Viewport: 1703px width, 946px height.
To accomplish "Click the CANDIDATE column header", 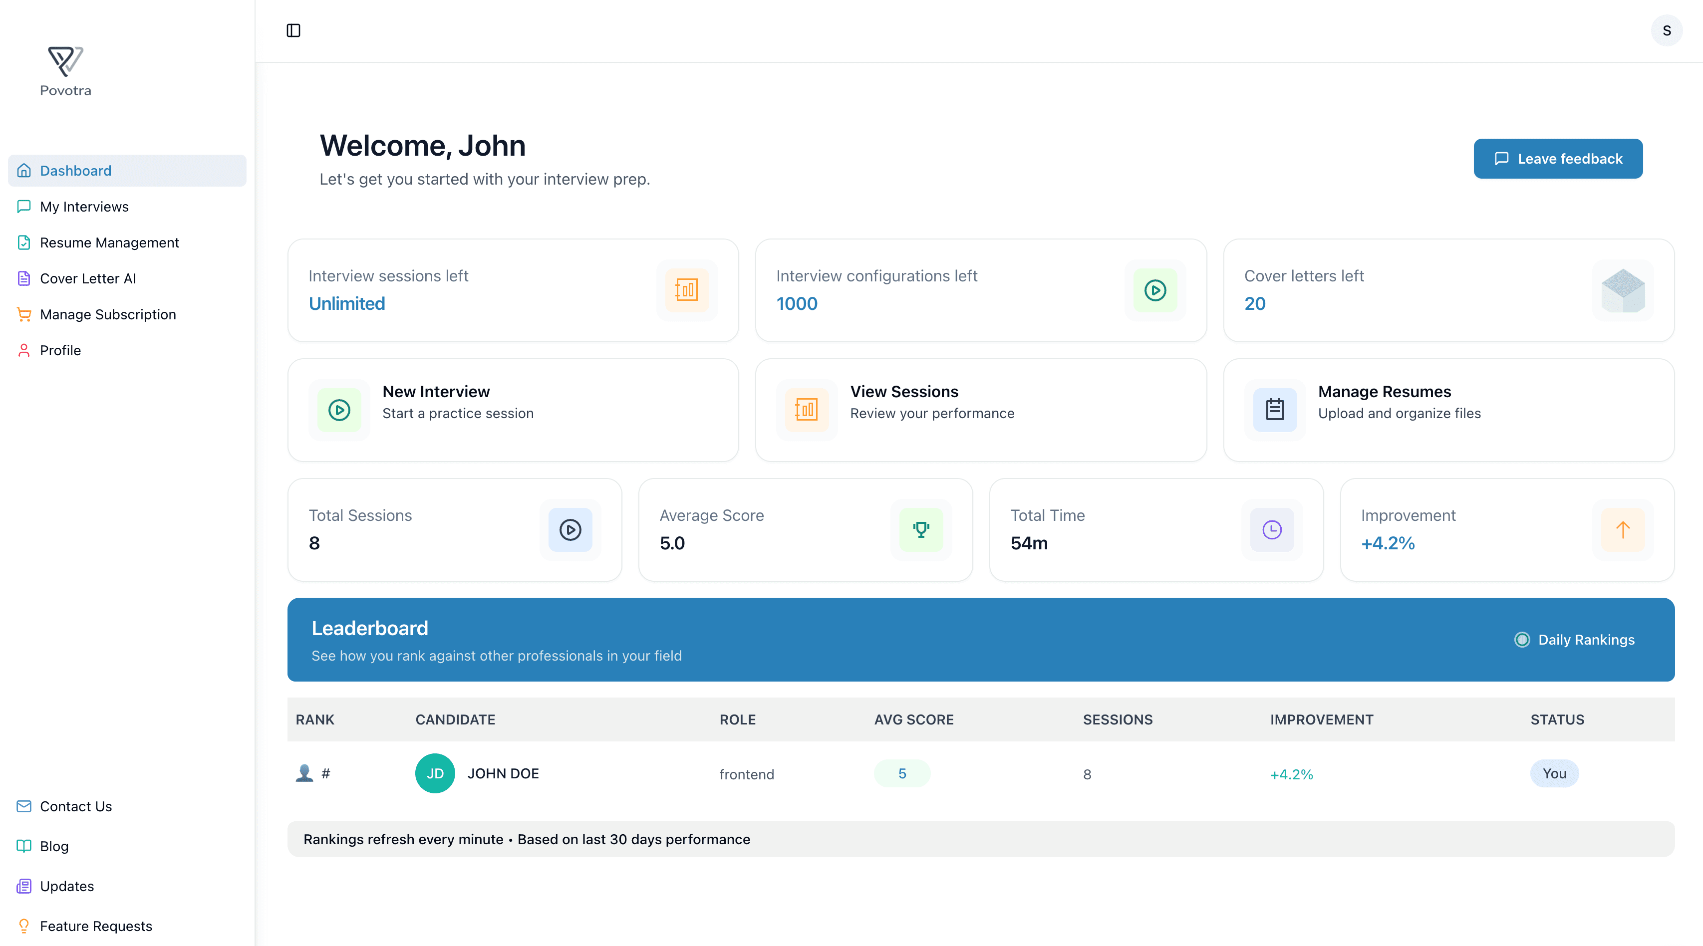I will tap(455, 719).
